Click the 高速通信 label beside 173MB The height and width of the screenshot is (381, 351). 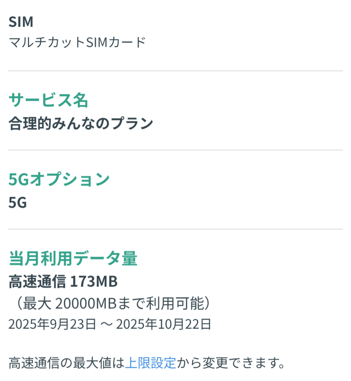tap(36, 282)
